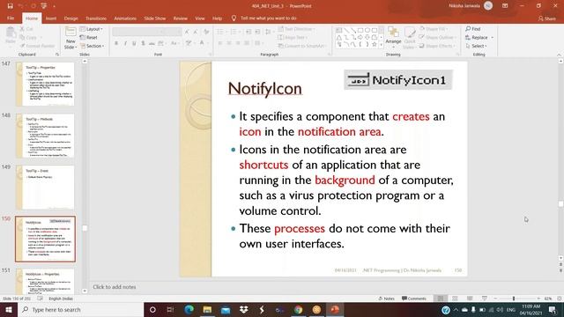Open the Section dropdown
Screen dimensions: 564x317
tap(92, 46)
